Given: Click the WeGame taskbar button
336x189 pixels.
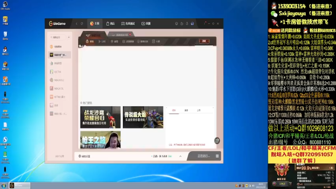Looking at the screenshot, I should 19,185.
